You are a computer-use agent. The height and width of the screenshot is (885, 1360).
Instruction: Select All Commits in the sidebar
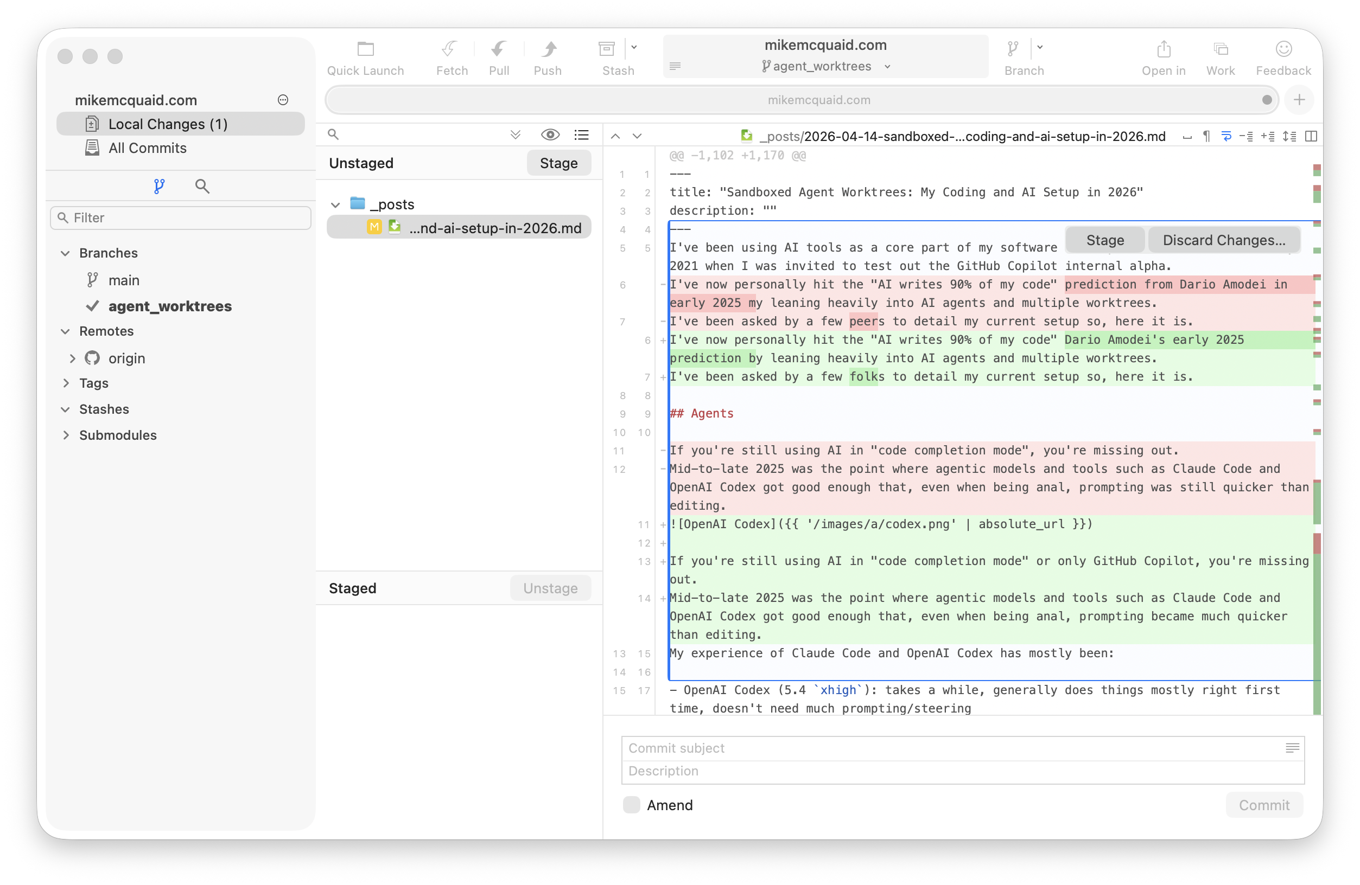(148, 148)
